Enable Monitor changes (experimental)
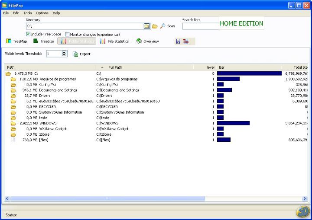The image size is (312, 220). [67, 34]
